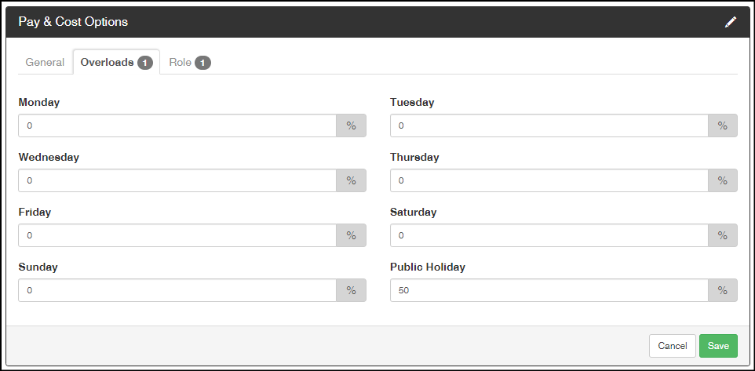The width and height of the screenshot is (755, 371).
Task: Click the Role tab count badge
Action: click(202, 63)
